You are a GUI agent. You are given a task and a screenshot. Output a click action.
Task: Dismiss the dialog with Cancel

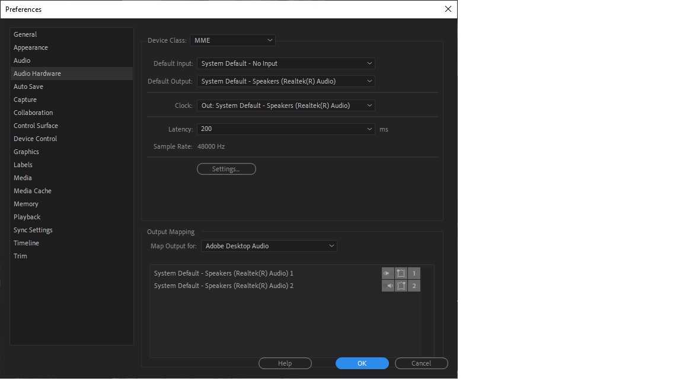click(421, 363)
